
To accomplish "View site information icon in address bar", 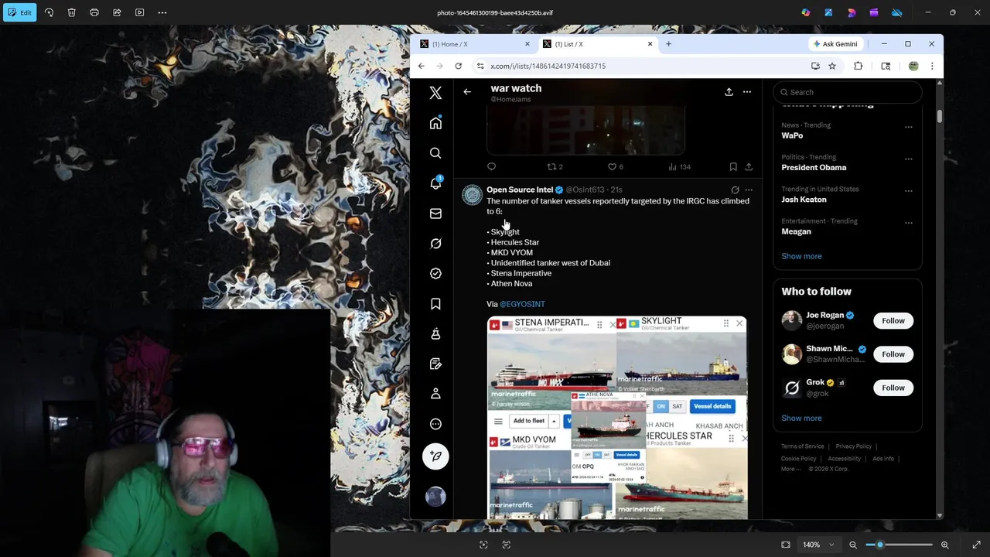I will click(480, 66).
